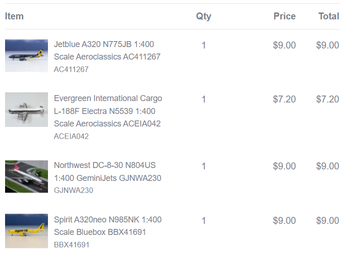Click the Price column header
Viewport: 345px width, 258px height.
[284, 16]
